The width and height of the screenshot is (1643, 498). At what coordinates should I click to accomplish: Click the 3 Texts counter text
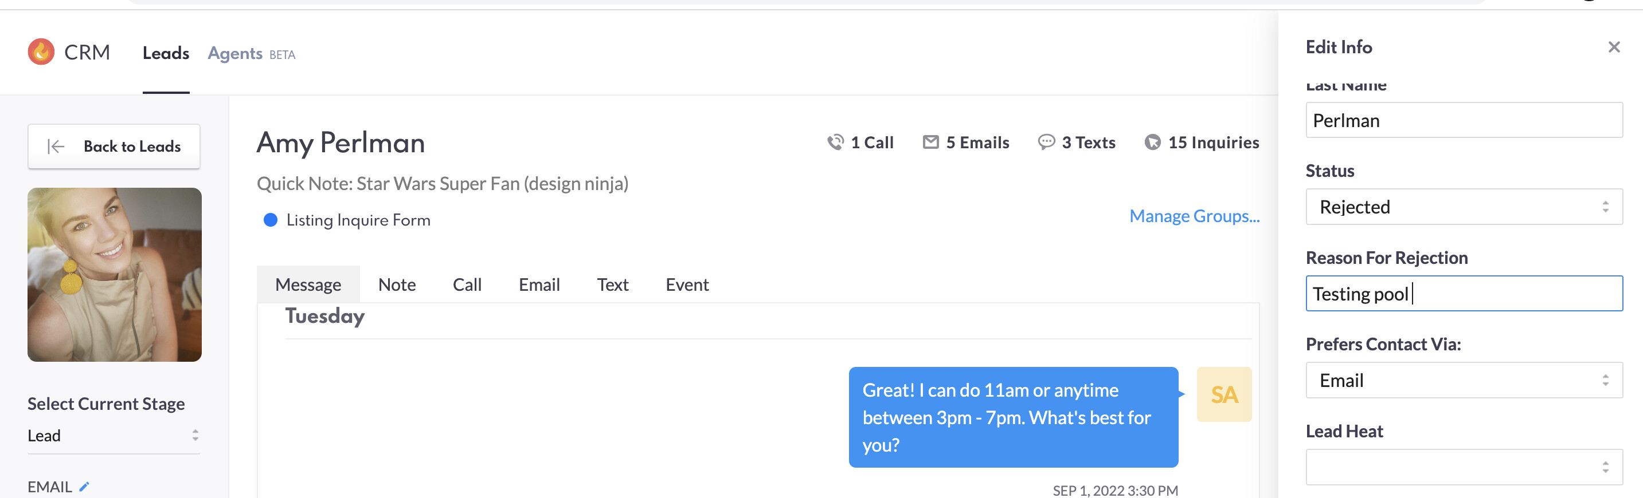[1088, 143]
